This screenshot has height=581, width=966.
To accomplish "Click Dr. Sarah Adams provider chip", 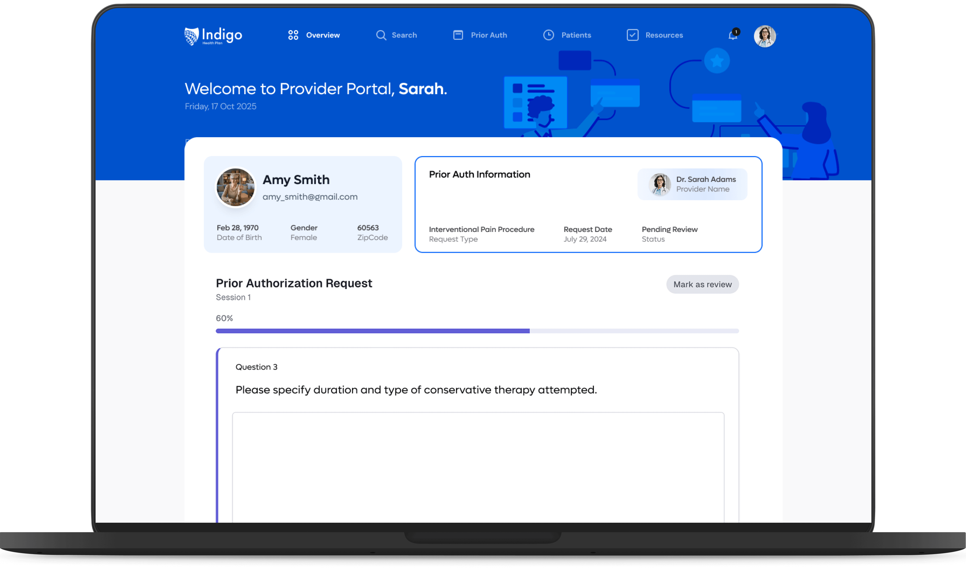I will tap(692, 184).
